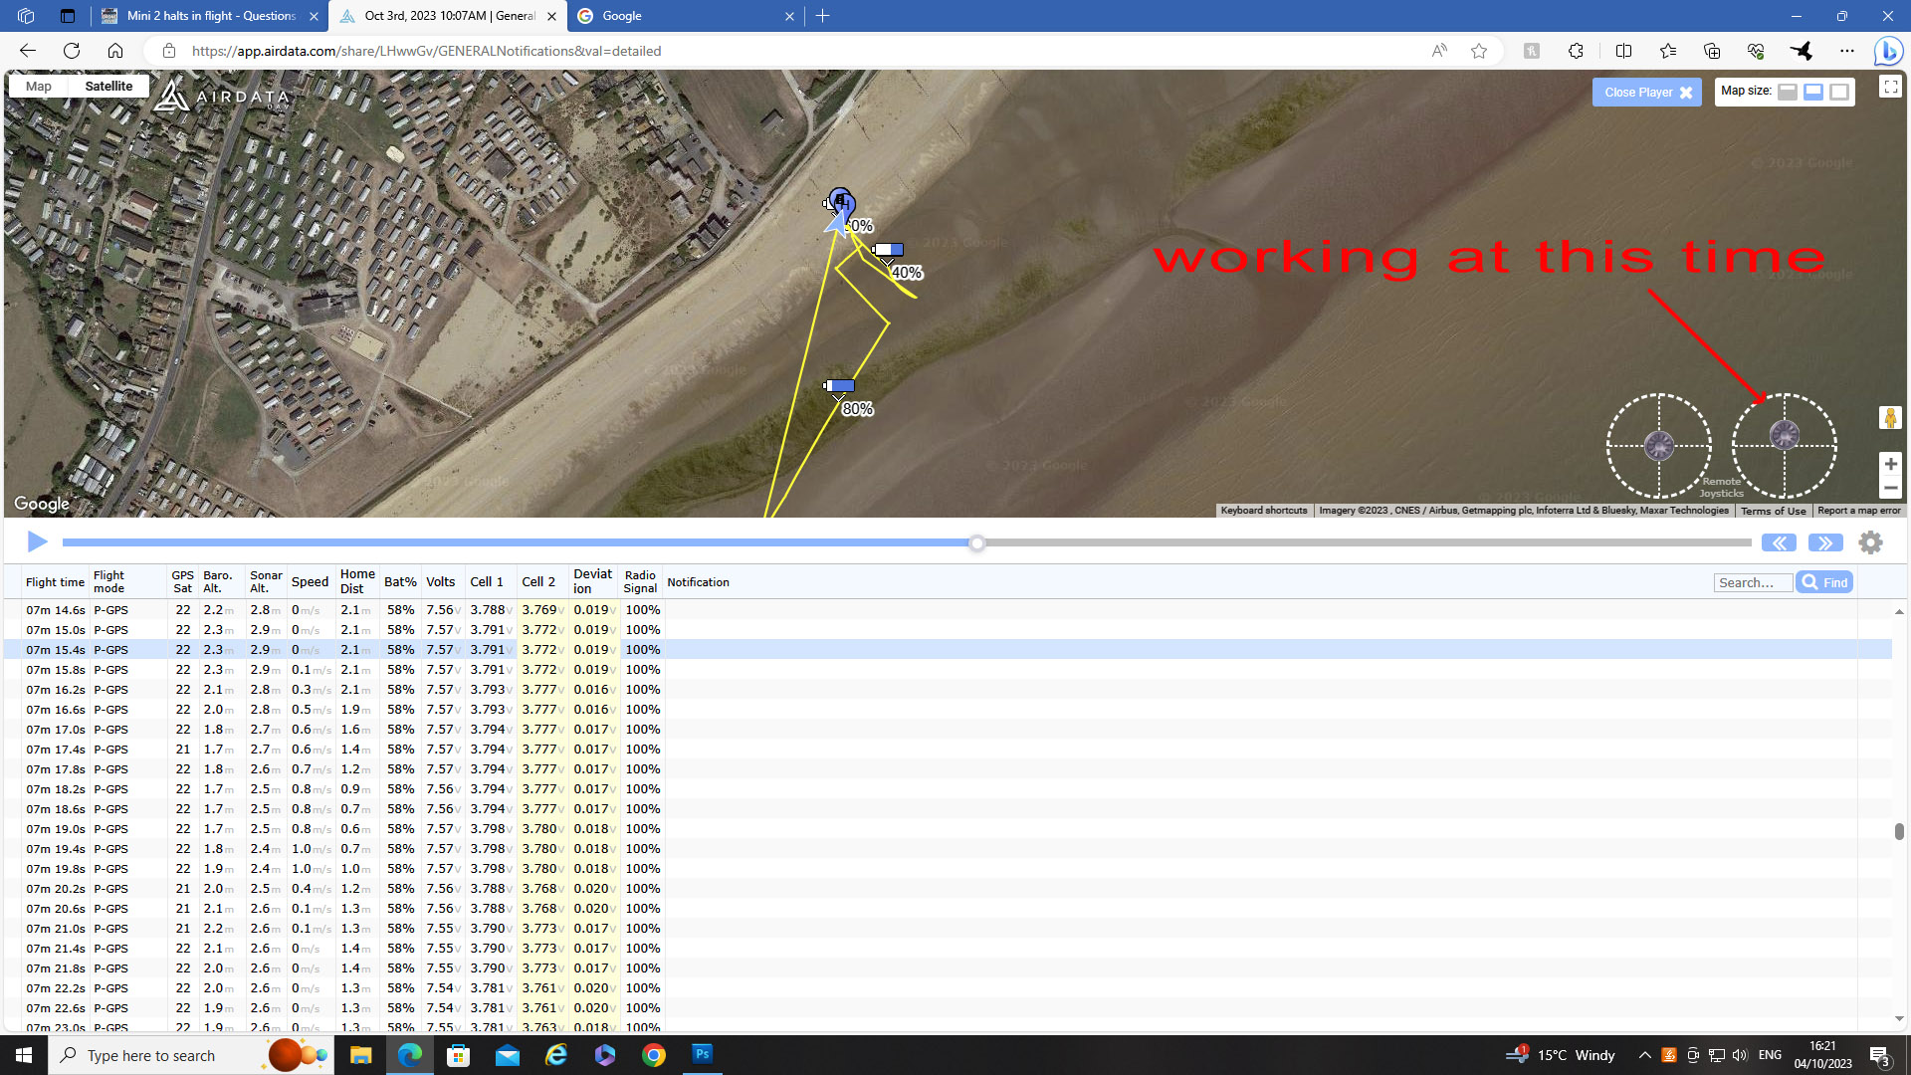Click the Close Player button
1911x1075 pixels.
coord(1647,93)
